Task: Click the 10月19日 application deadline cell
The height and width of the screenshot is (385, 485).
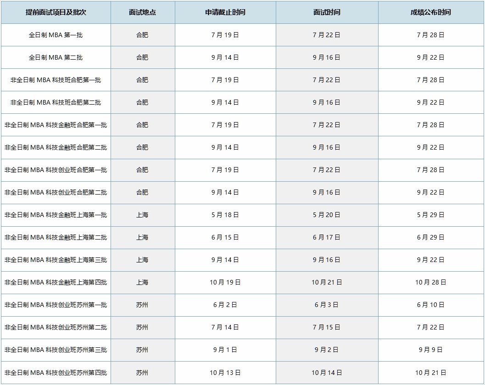Action: [x=225, y=282]
